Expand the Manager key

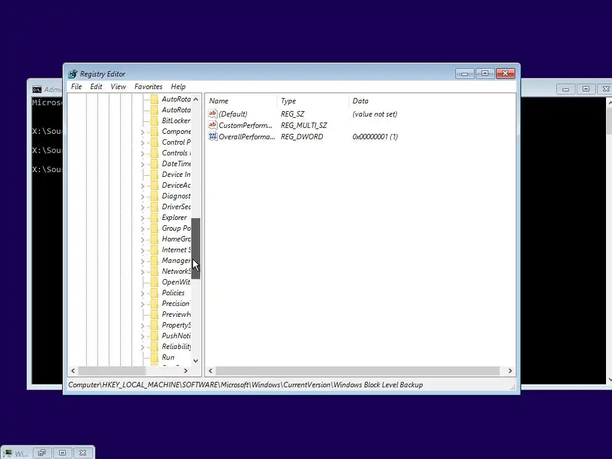(142, 261)
